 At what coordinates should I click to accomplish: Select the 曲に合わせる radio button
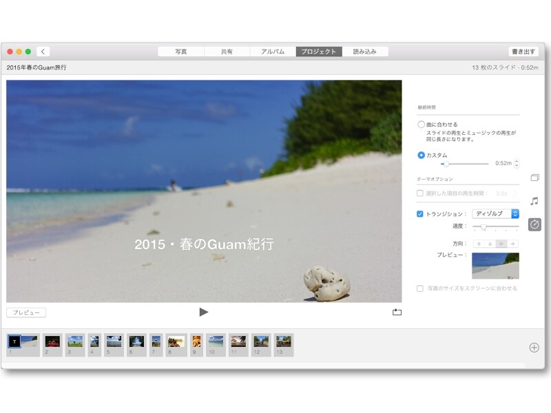coord(421,125)
